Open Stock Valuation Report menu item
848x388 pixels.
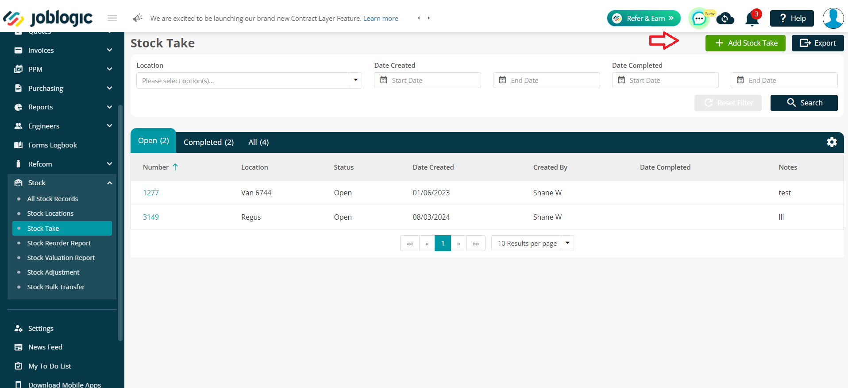click(61, 258)
